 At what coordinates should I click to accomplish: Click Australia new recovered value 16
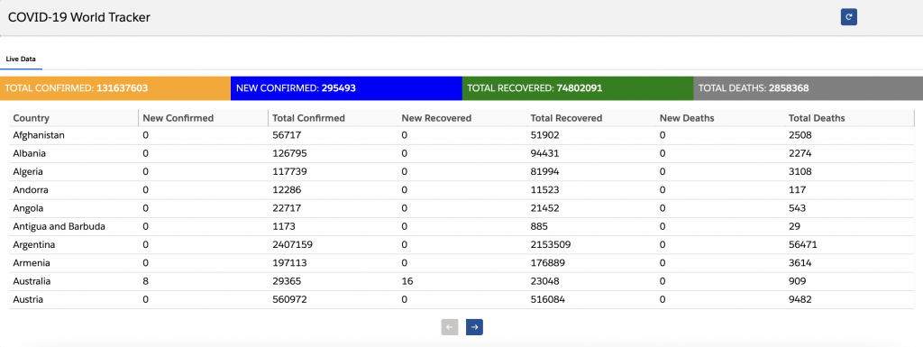(407, 281)
